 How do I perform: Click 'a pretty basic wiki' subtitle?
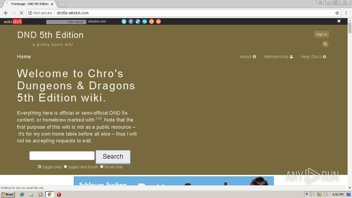coord(53,45)
